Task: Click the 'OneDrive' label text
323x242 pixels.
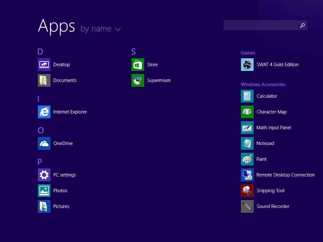Action: (x=63, y=143)
